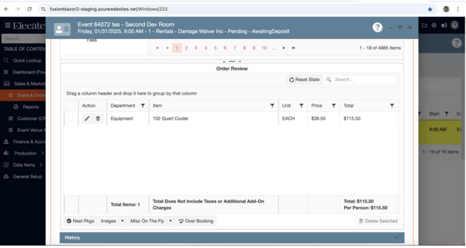
Task: Open the folder icon in top bar
Action: [x=425, y=26]
